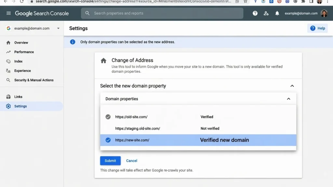
Task: Click the browser share page icon
Action: point(237,2)
